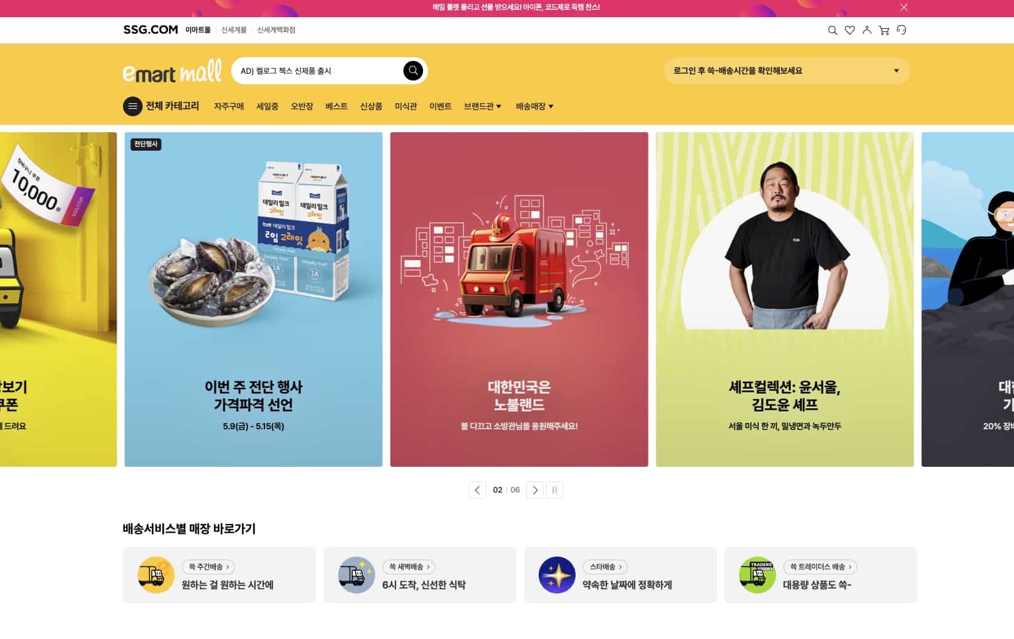Open the 이번 주 전단 행사 banner
The width and height of the screenshot is (1014, 639).
point(253,300)
